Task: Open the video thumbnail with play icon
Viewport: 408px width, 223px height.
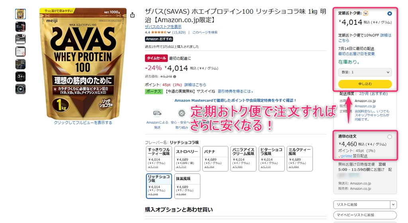Action: (x=20, y=89)
